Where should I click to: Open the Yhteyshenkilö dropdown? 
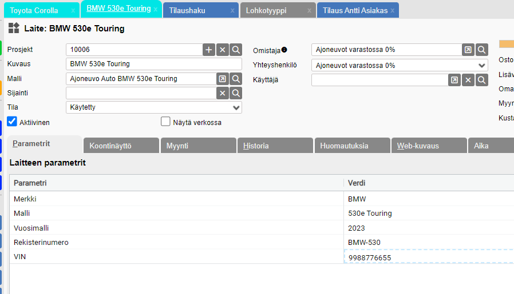(400, 65)
